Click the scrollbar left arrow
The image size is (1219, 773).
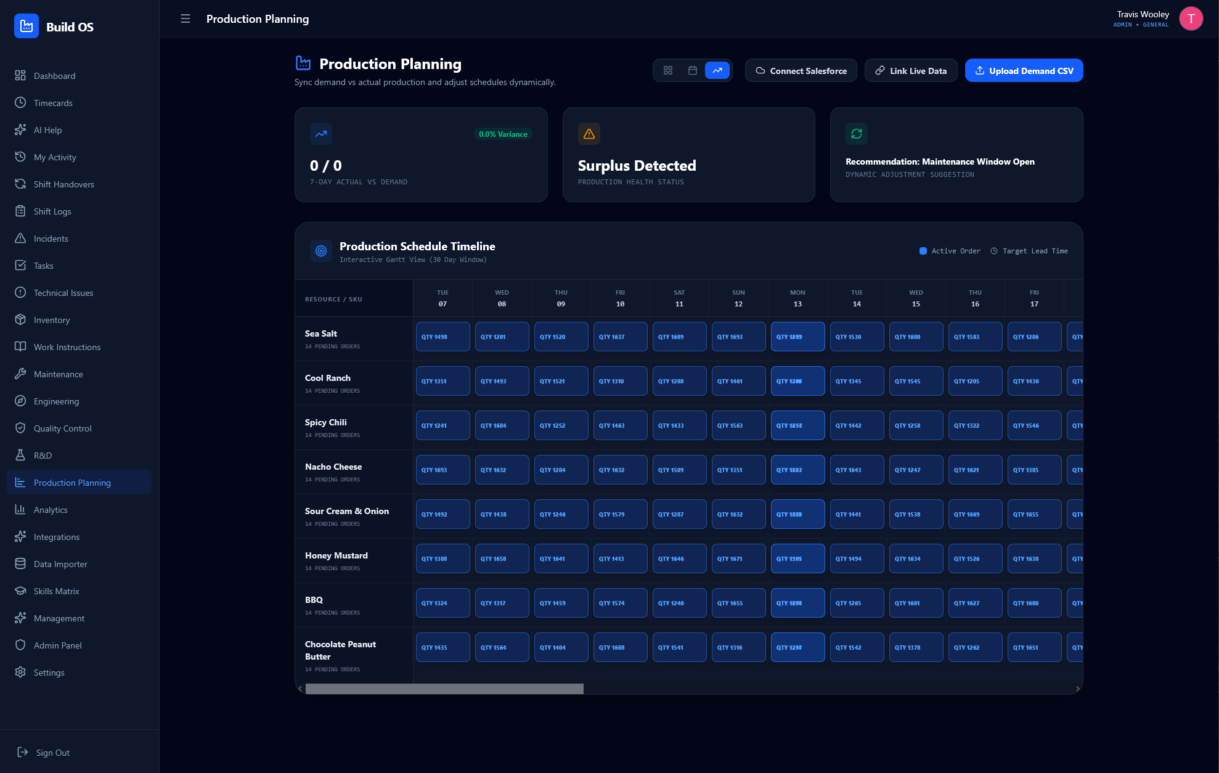[300, 689]
